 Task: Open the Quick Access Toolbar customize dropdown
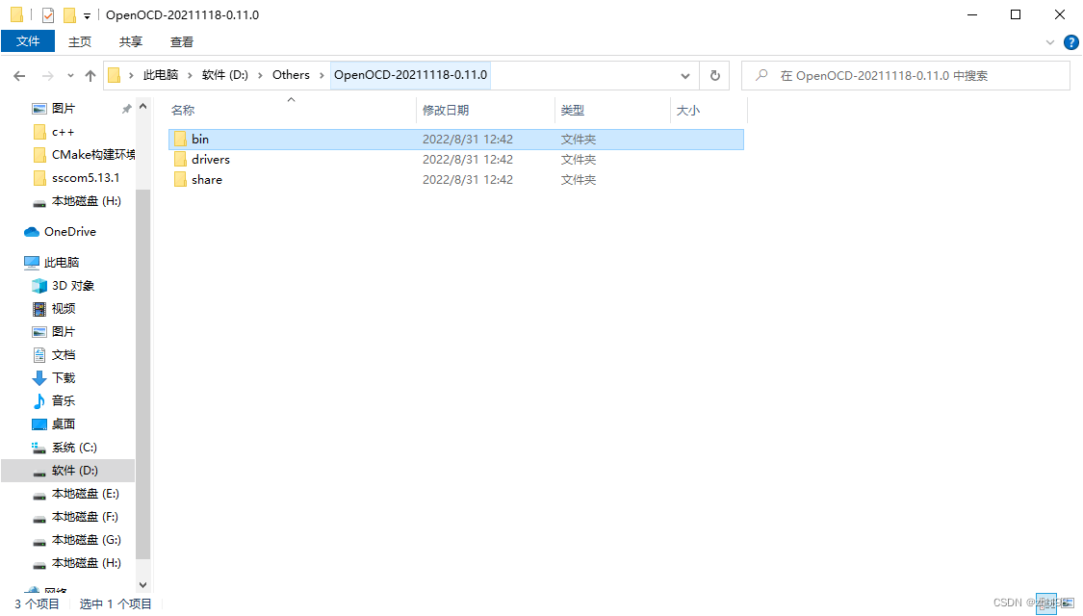pyautogui.click(x=87, y=15)
